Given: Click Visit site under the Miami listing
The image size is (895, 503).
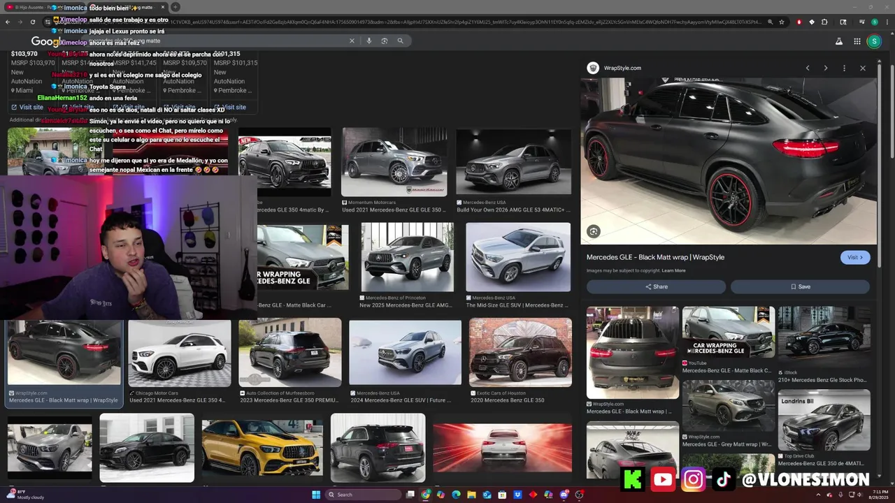Looking at the screenshot, I should pyautogui.click(x=27, y=107).
